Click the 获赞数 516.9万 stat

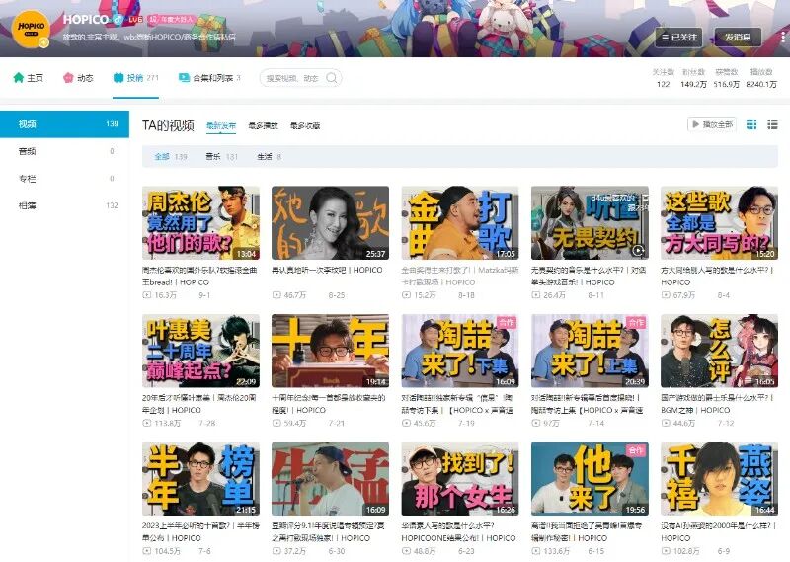pyautogui.click(x=726, y=78)
